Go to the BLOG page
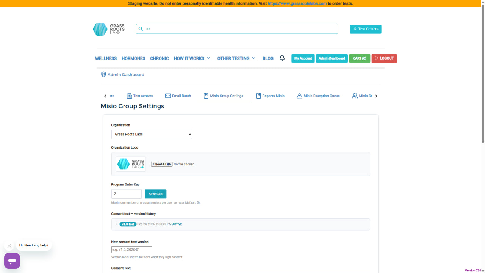The width and height of the screenshot is (485, 273). [x=268, y=58]
